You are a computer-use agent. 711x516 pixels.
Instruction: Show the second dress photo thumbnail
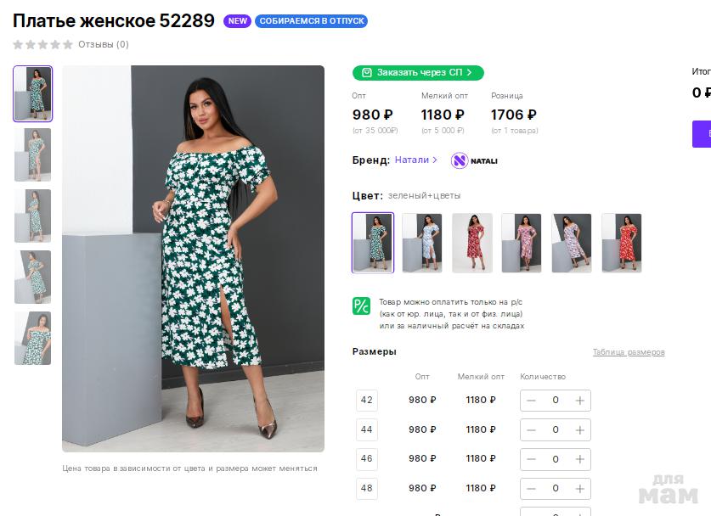point(33,154)
